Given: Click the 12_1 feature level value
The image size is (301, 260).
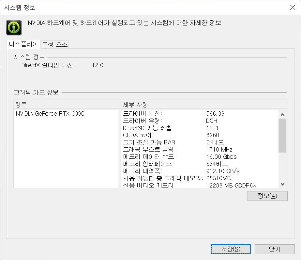Looking at the screenshot, I should [212, 128].
